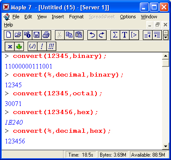Click the Copy icon
Image resolution: width=171 pixels, height=160 pixels.
(x=69, y=35)
